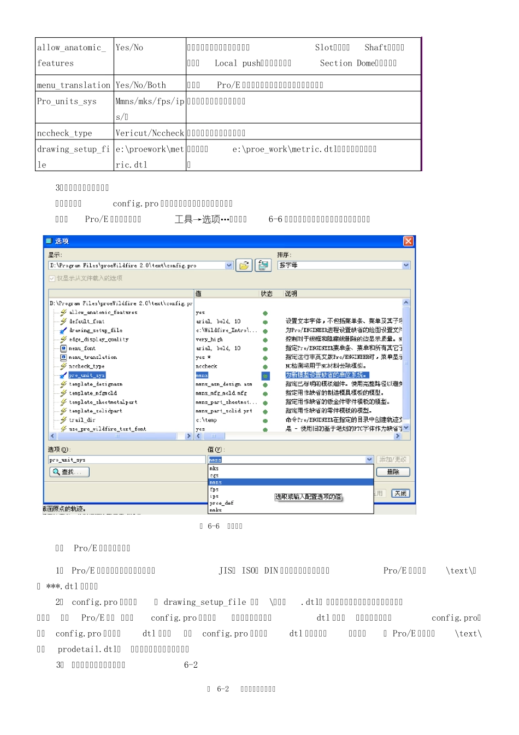Click the blue wand icon beside pro_unit_sys

tap(63, 375)
